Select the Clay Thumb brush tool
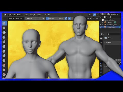 tap(4, 42)
